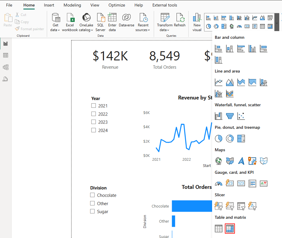Open the File menu tab
Viewport: 282px width, 238px height.
[x=9, y=5]
